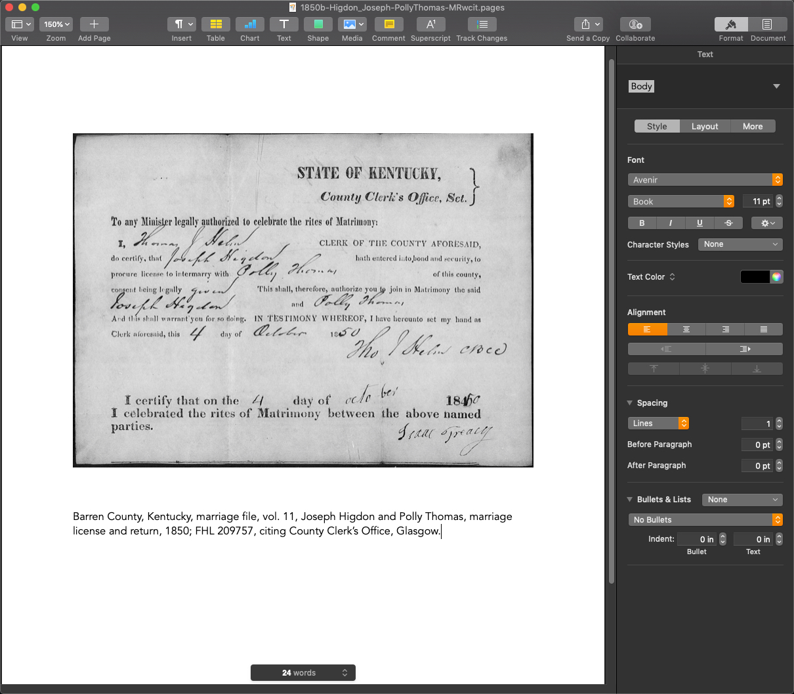Switch to the More tab
This screenshot has width=794, height=694.
tap(753, 127)
